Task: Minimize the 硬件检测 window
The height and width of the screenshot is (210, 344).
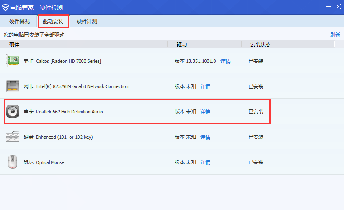Action: click(329, 7)
